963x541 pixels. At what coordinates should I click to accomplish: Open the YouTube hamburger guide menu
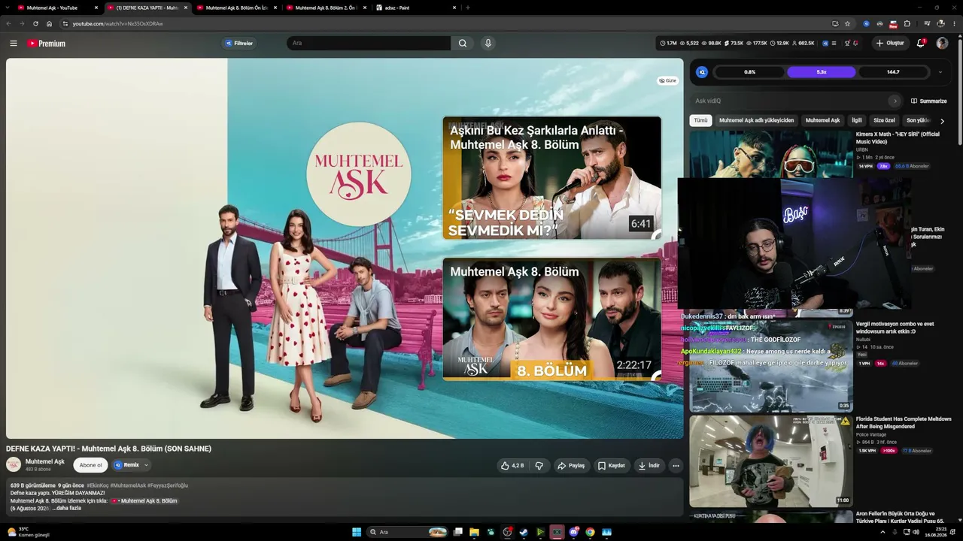(14, 44)
